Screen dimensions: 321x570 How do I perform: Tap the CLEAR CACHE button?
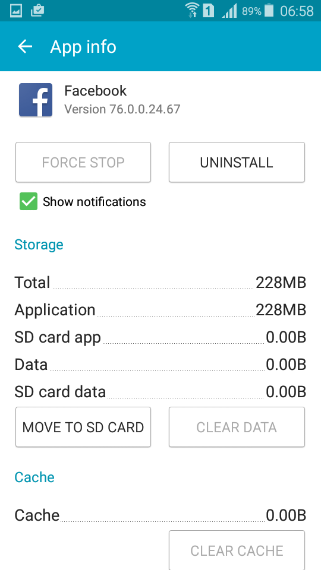pos(237,550)
